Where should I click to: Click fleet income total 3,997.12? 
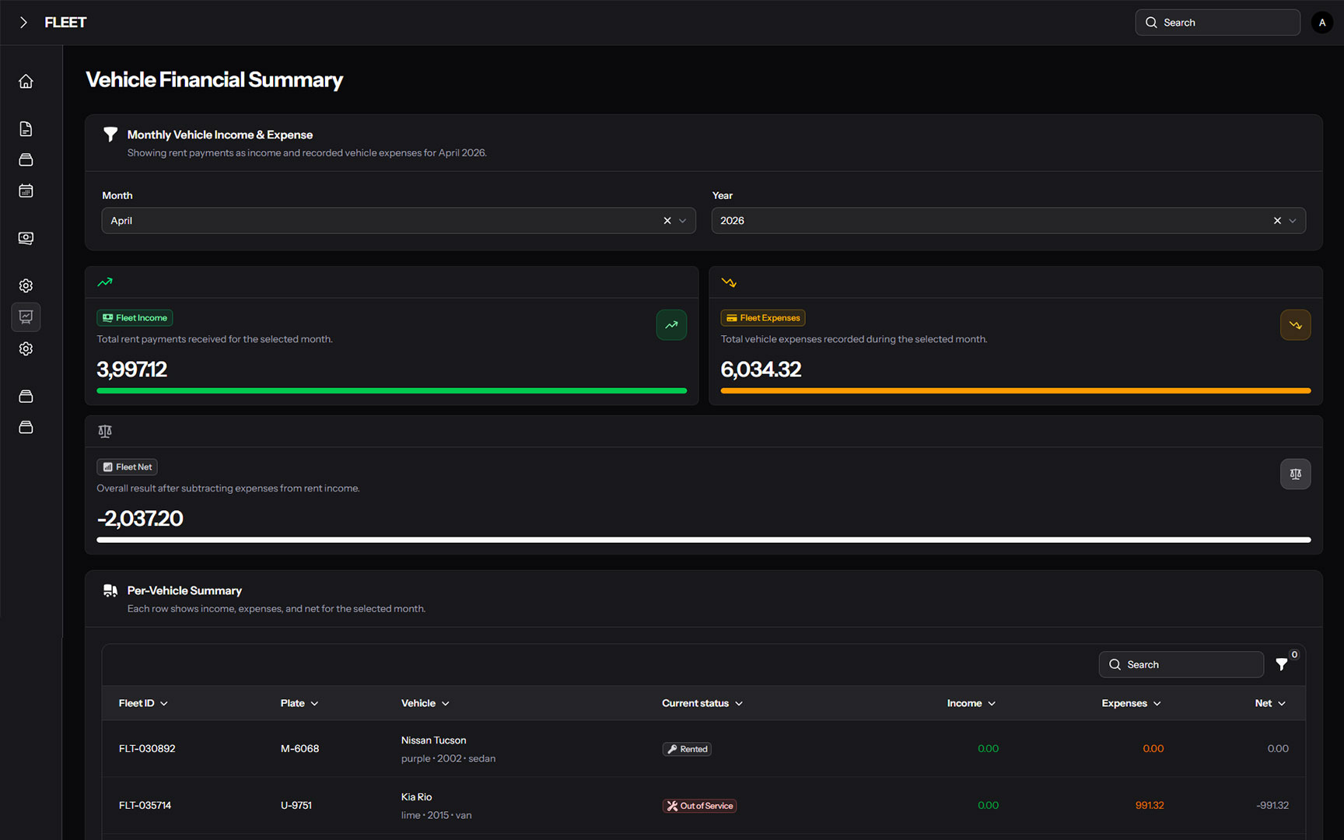coord(131,369)
